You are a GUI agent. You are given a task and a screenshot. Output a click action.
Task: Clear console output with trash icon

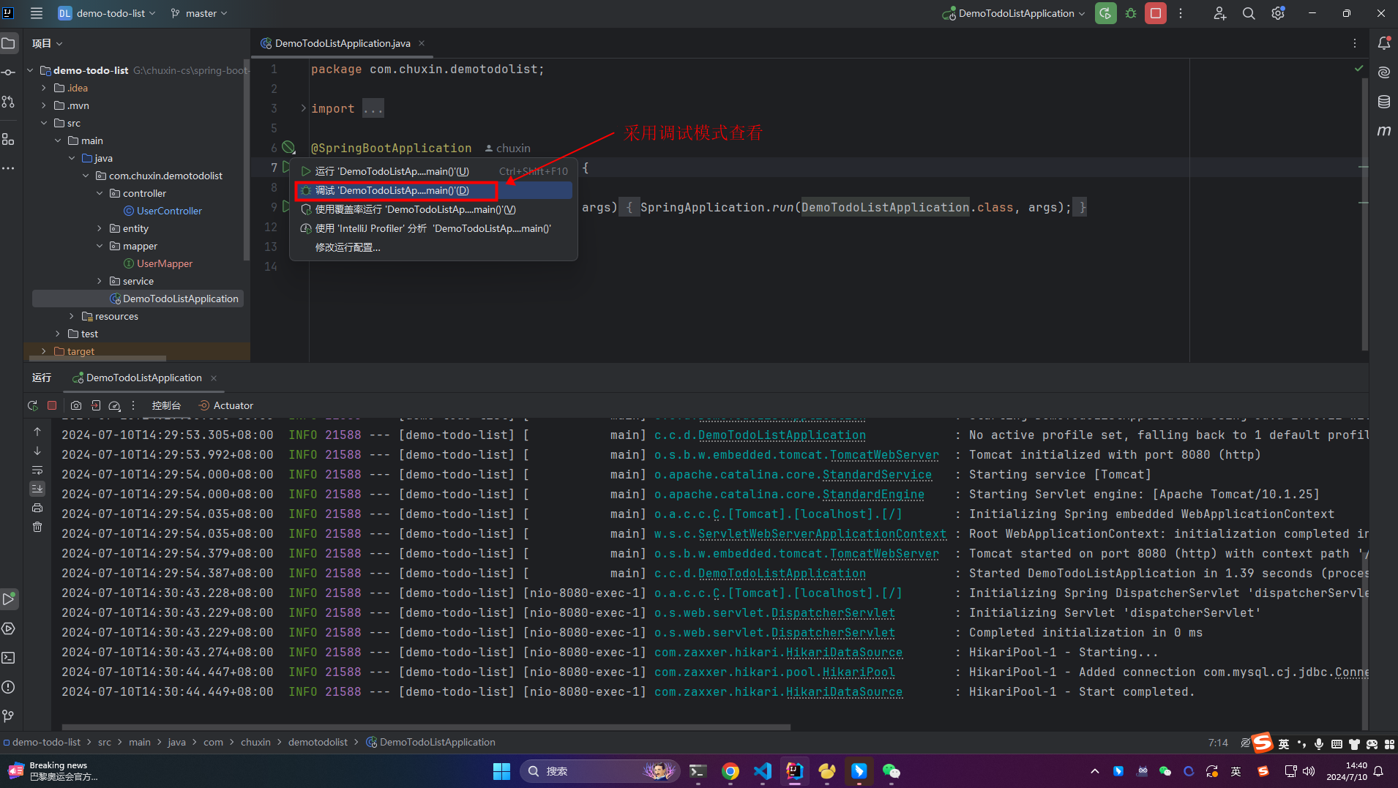(x=37, y=527)
